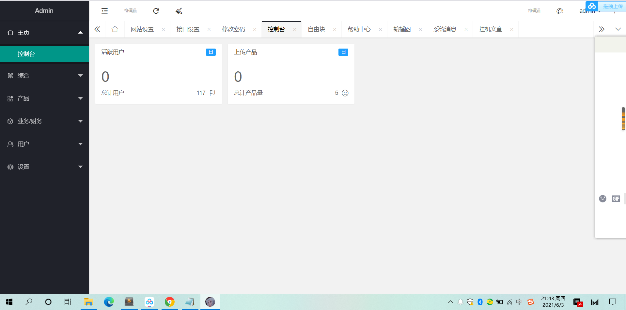
Task: Select 控制台 in the sidebar
Action: click(x=44, y=54)
